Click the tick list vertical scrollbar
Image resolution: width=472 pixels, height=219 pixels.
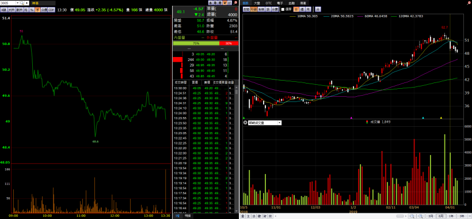(237, 149)
